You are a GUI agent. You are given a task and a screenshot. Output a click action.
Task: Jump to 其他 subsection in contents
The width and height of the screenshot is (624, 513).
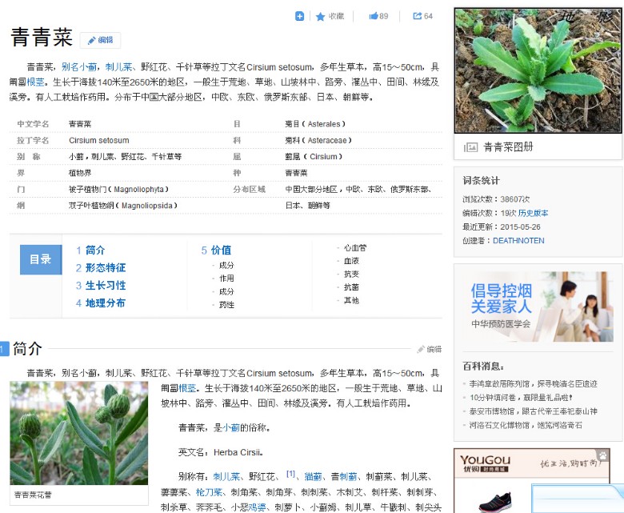pyautogui.click(x=351, y=300)
